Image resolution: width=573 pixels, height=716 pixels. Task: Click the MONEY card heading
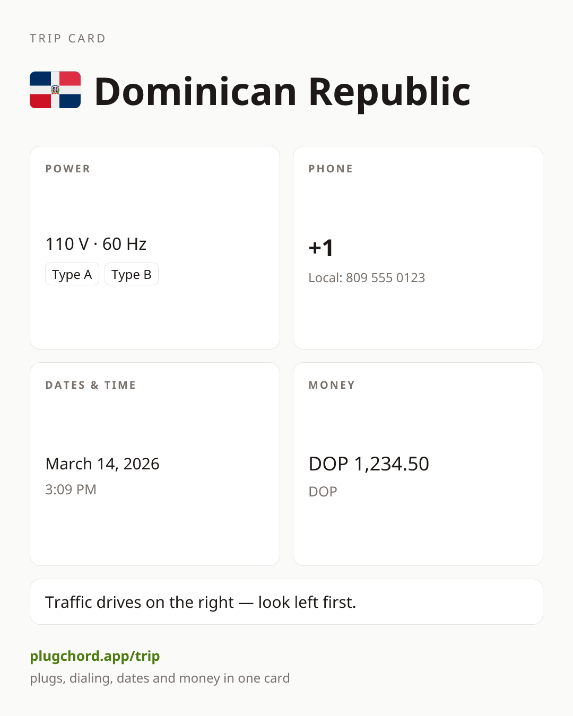(332, 385)
